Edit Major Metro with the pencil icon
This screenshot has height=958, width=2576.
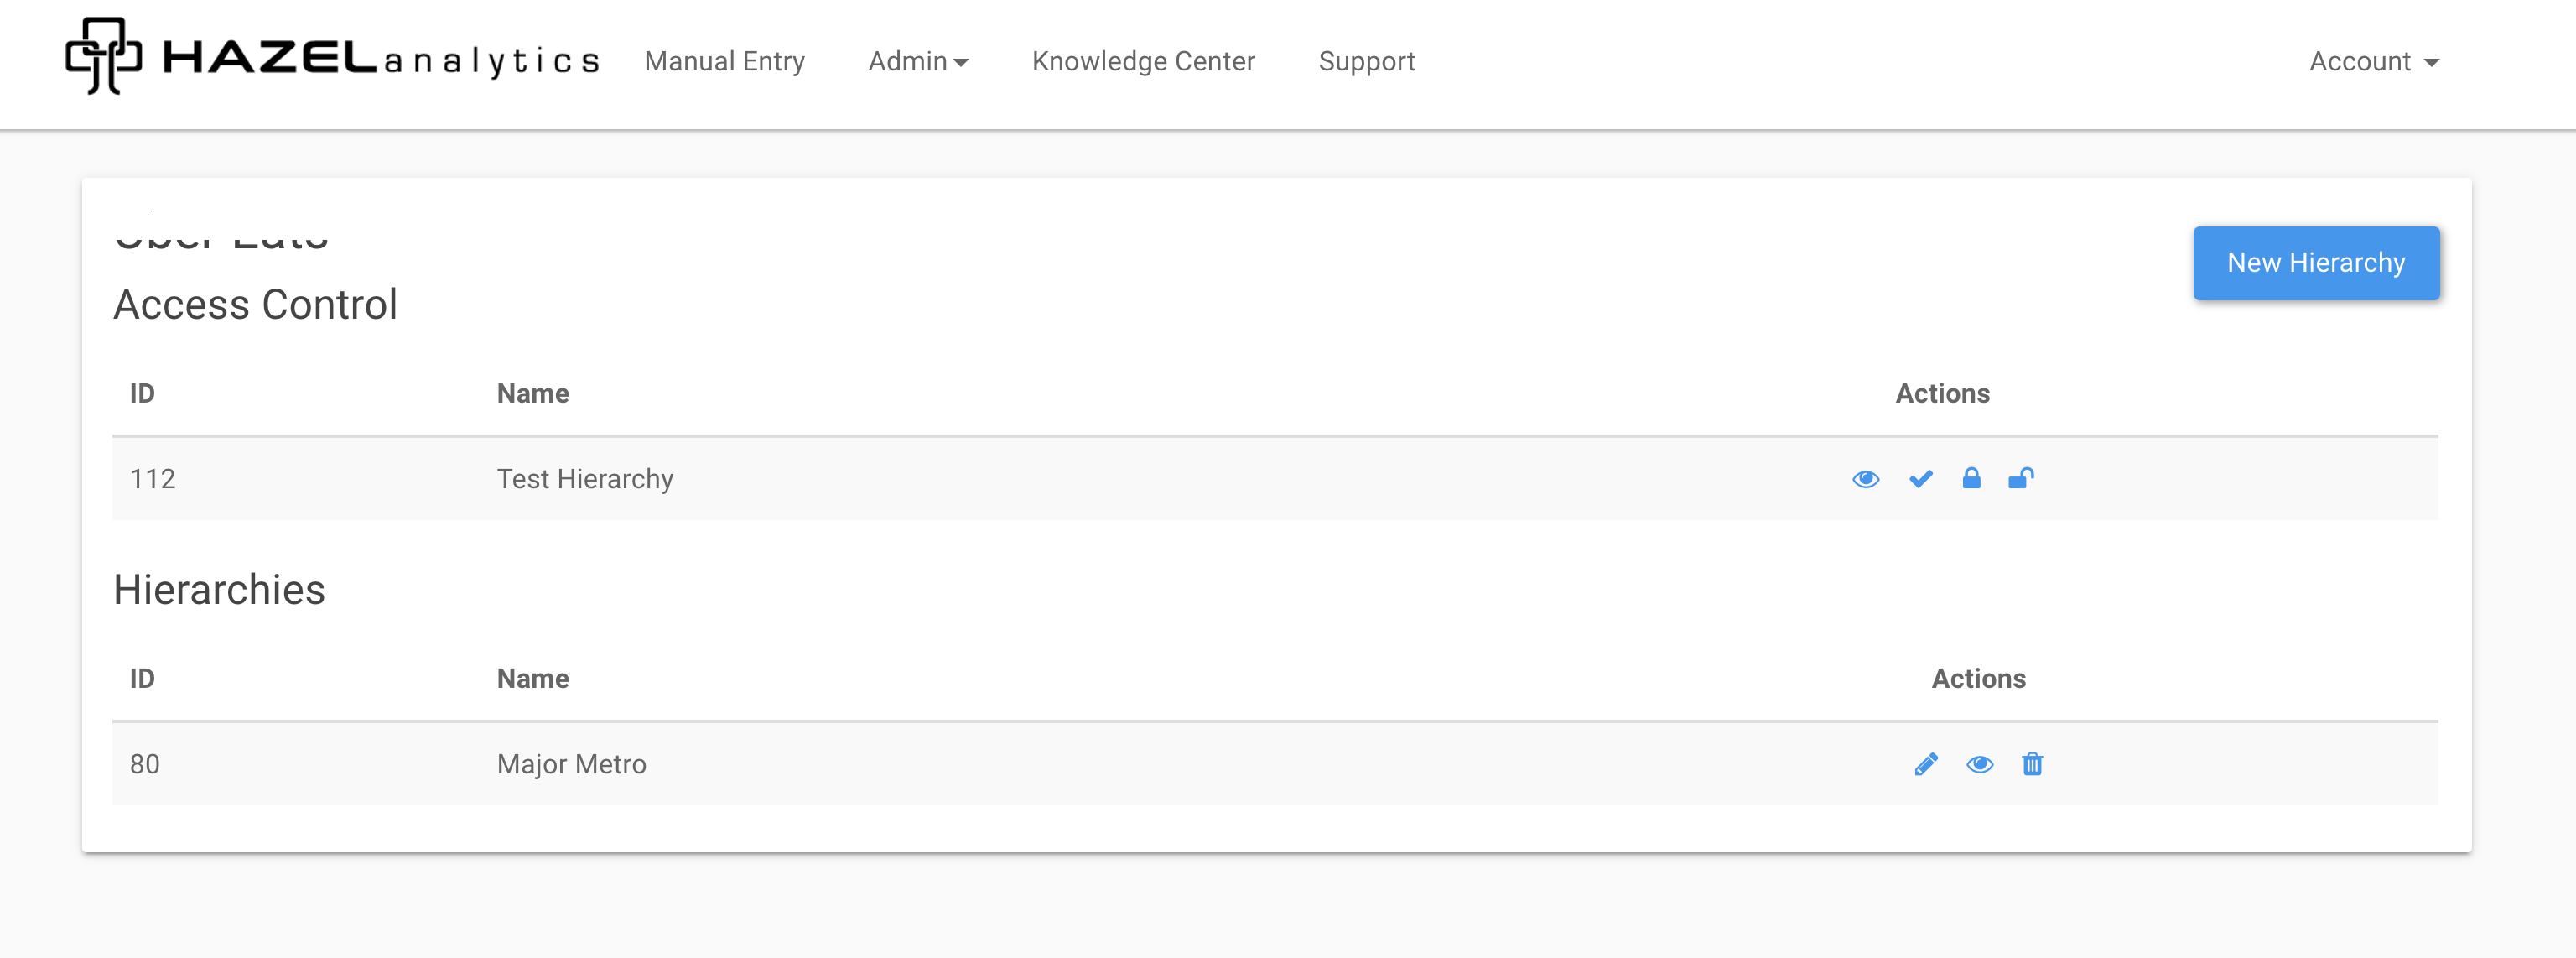pos(1926,764)
